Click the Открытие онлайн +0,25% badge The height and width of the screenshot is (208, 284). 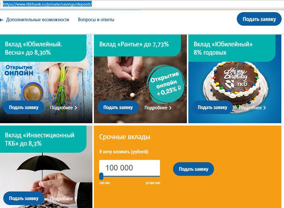(166, 84)
